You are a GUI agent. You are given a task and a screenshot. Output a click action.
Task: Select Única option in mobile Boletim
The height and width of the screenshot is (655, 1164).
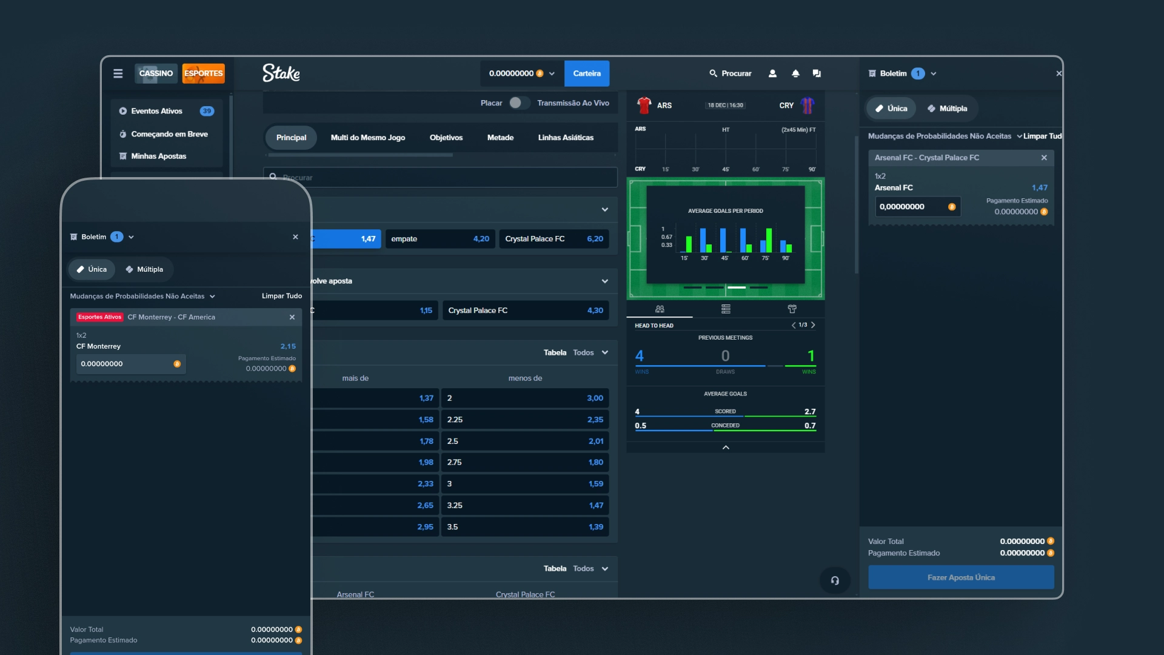[92, 269]
